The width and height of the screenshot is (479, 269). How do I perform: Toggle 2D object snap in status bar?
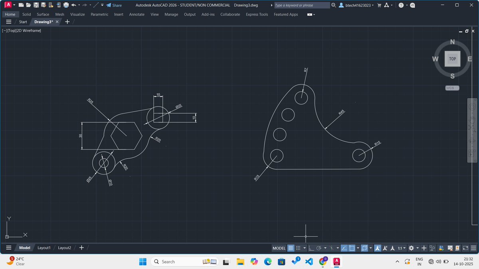tap(352, 248)
